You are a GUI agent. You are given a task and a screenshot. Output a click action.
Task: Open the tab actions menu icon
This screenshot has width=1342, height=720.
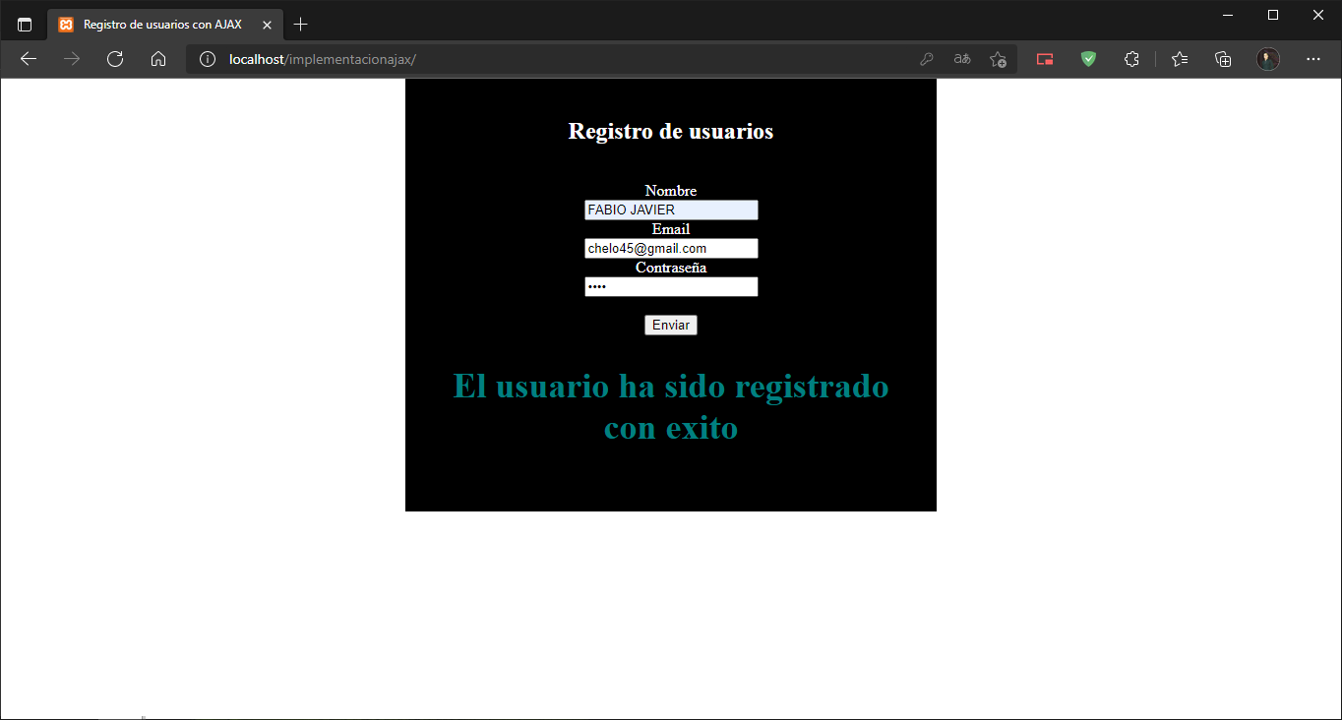pyautogui.click(x=25, y=25)
